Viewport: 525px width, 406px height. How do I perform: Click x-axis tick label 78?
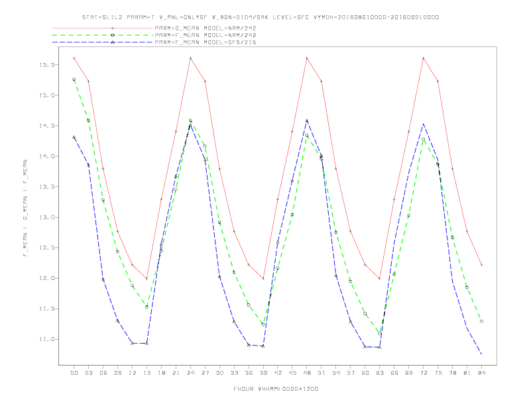[x=453, y=373]
